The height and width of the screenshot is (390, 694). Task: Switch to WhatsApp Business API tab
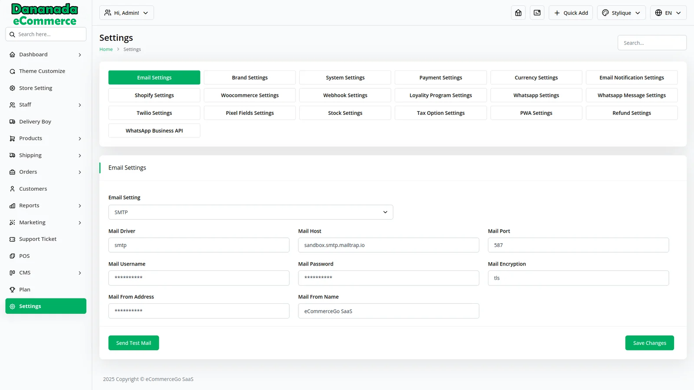(154, 131)
